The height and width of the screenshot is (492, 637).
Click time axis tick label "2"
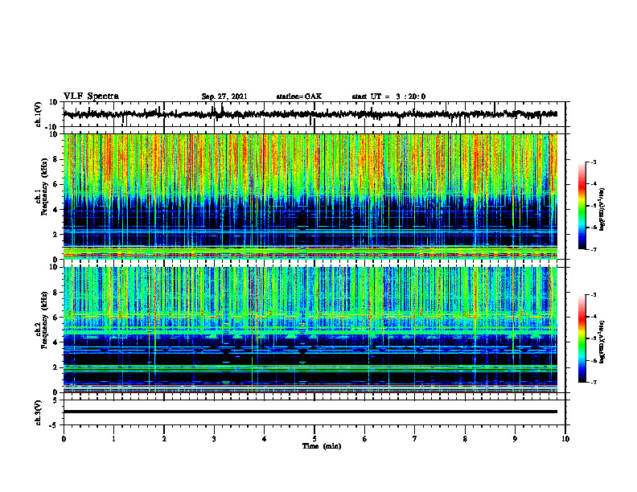point(164,439)
